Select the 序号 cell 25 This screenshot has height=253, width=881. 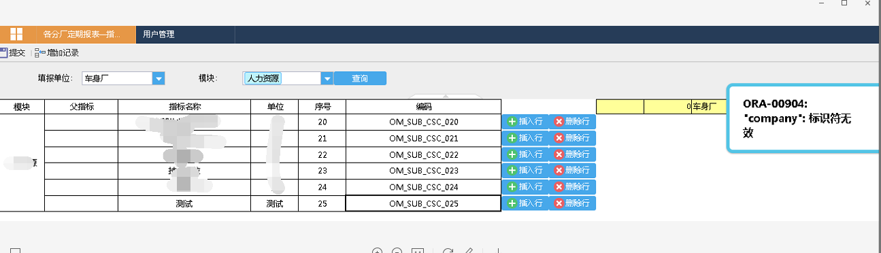[322, 203]
